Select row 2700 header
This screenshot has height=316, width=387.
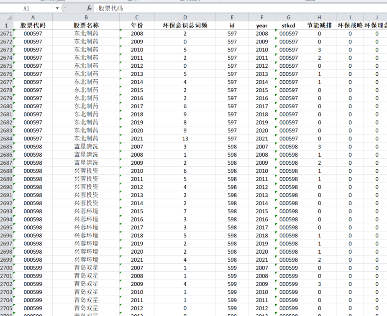pos(6,268)
